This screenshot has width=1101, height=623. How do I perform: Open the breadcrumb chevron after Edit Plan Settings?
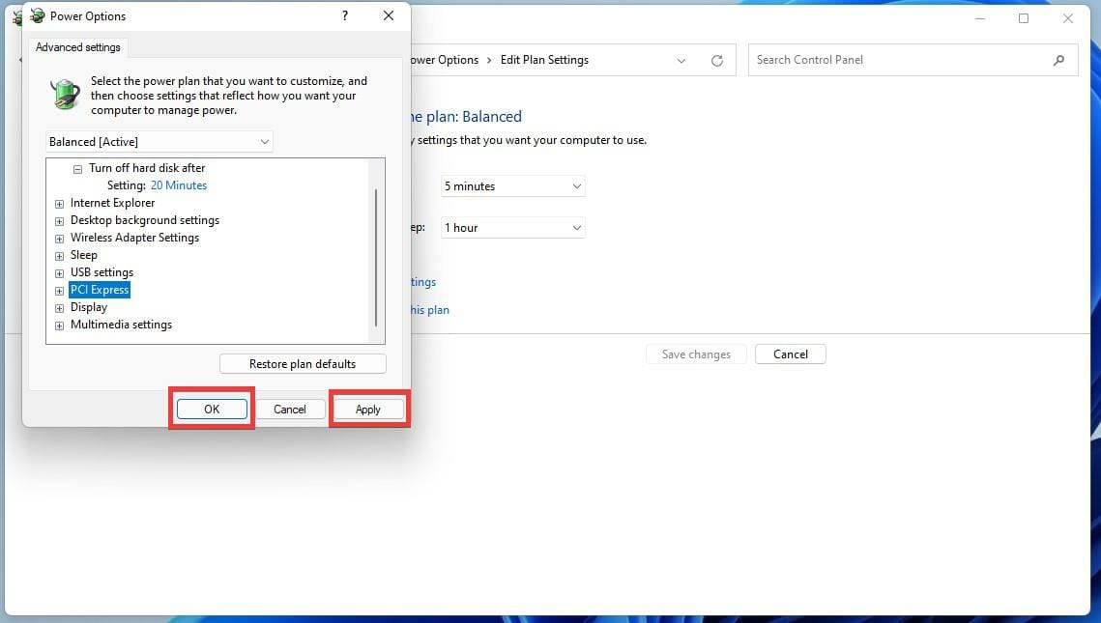click(x=682, y=60)
